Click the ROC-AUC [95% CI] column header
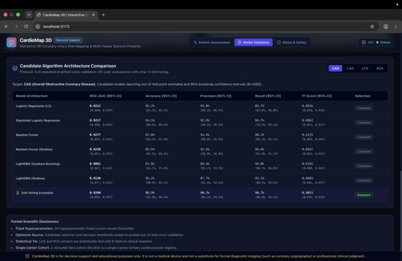Screen dimensions: 402x261 (x=105, y=96)
